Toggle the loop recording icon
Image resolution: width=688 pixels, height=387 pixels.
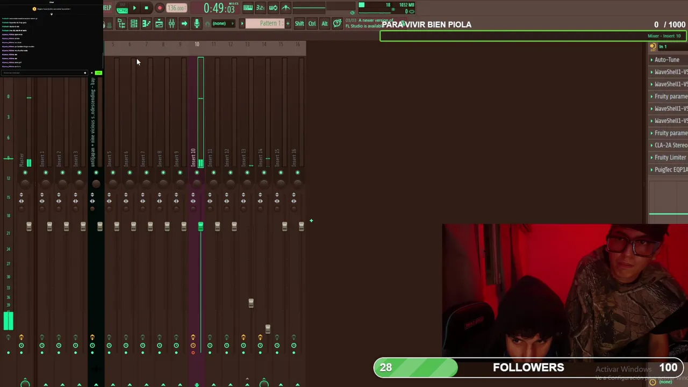coord(273,8)
